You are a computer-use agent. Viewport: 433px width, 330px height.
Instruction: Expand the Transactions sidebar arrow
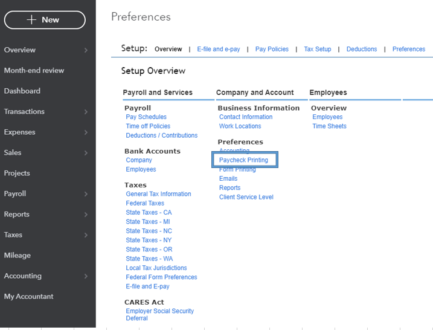(x=86, y=112)
